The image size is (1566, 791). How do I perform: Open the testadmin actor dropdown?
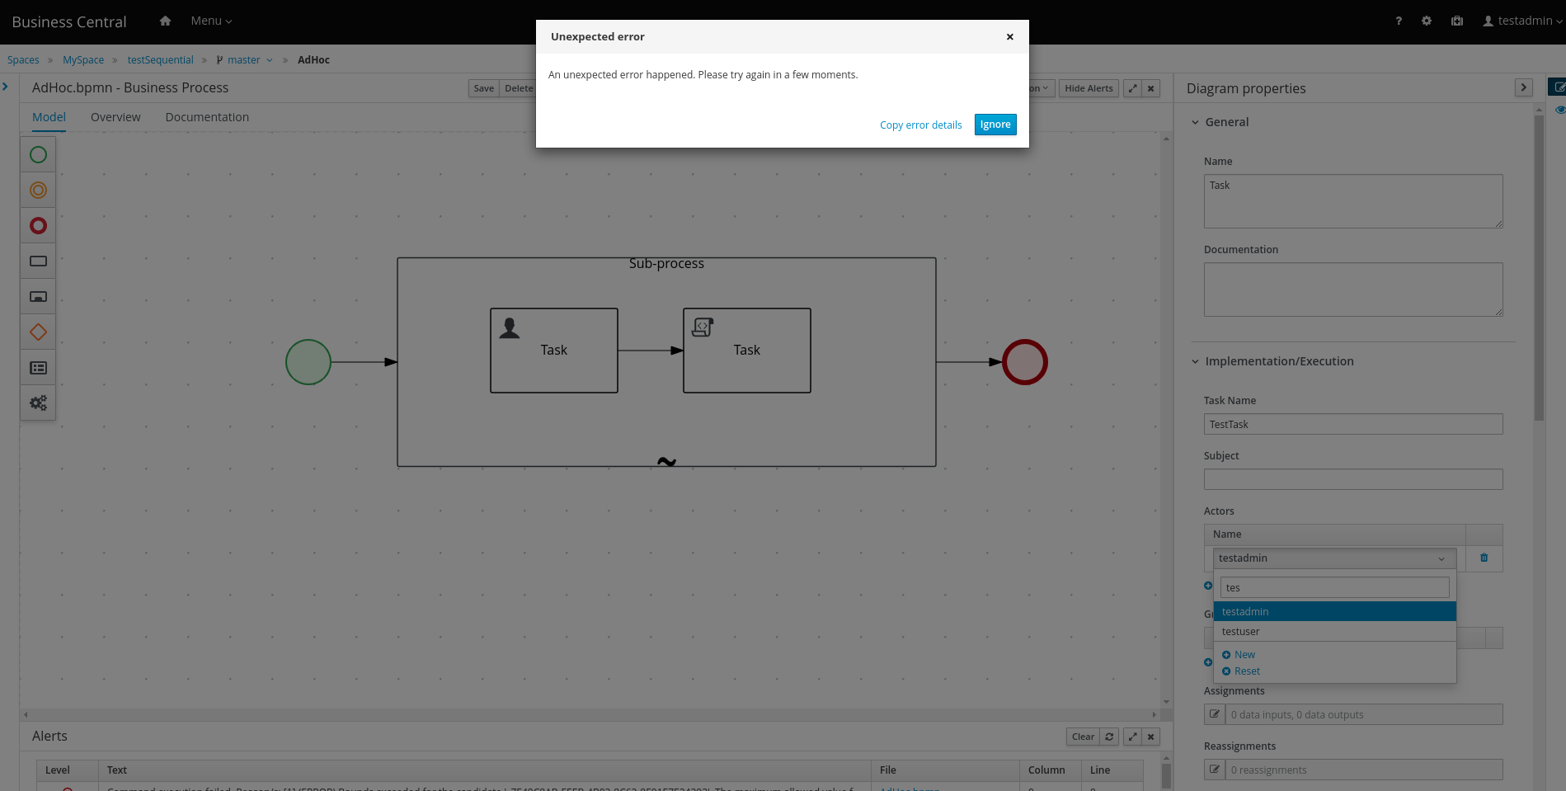tap(1334, 558)
